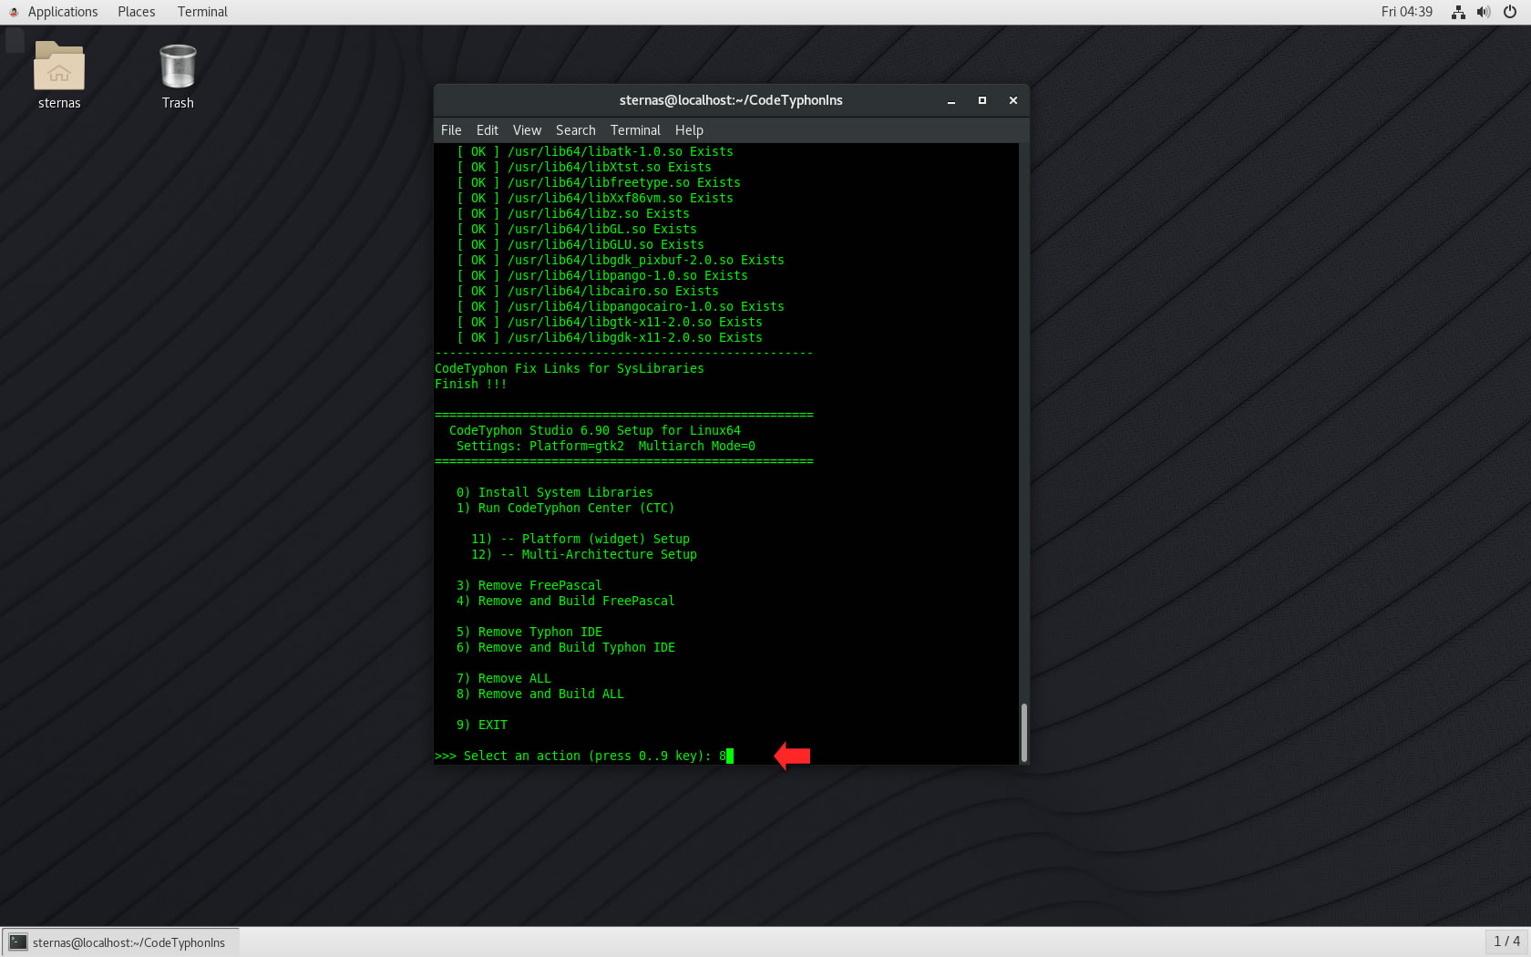Click text '4) Remove and Build FreePascal'
Screen dimensions: 1531x957
566,601
